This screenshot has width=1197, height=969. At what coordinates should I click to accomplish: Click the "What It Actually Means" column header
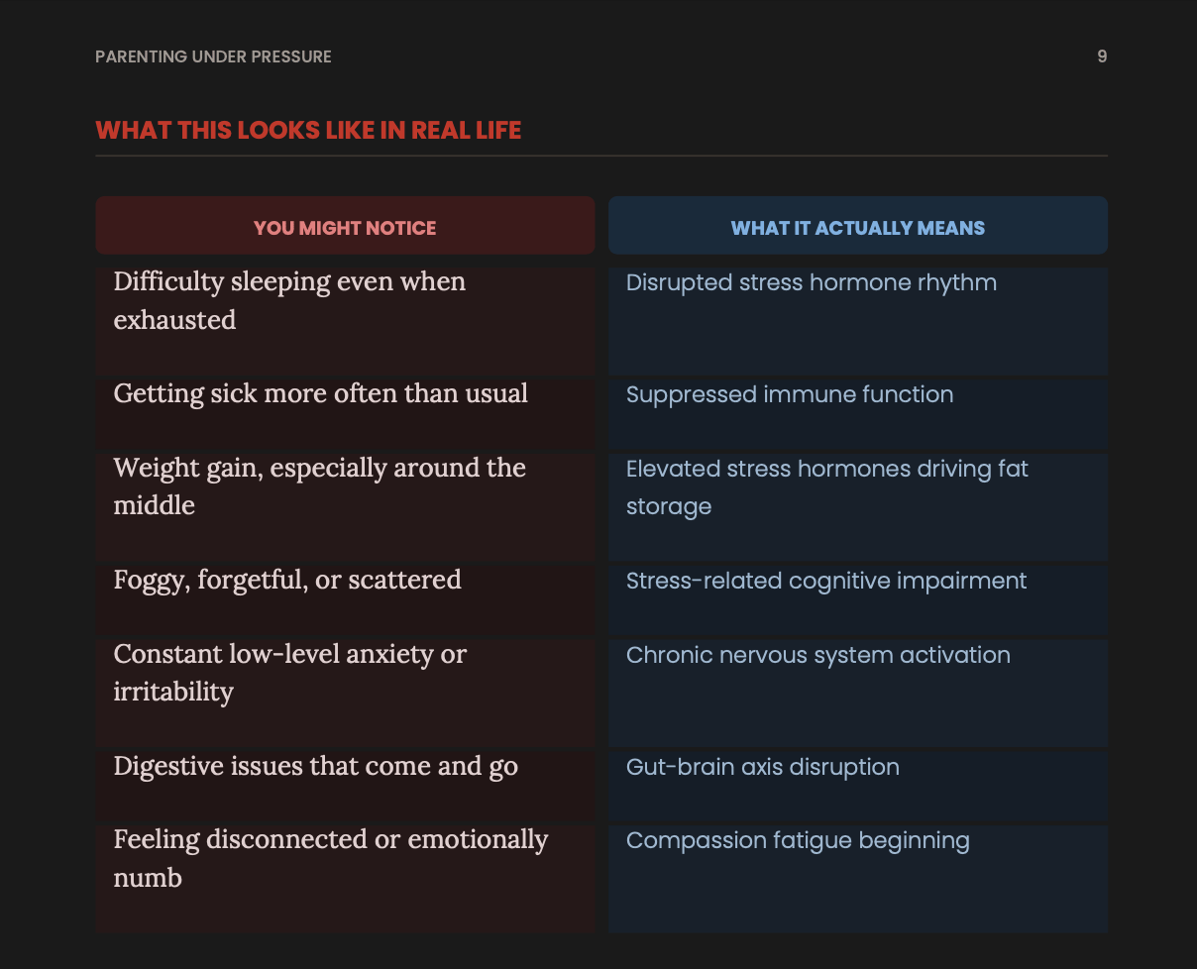pyautogui.click(x=857, y=227)
